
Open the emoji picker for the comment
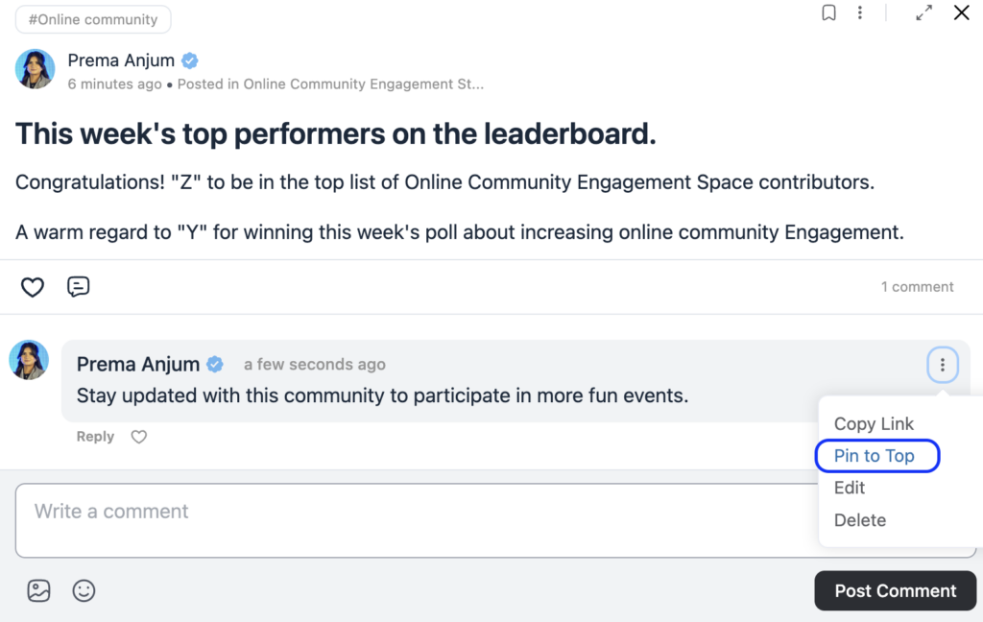[x=84, y=590]
